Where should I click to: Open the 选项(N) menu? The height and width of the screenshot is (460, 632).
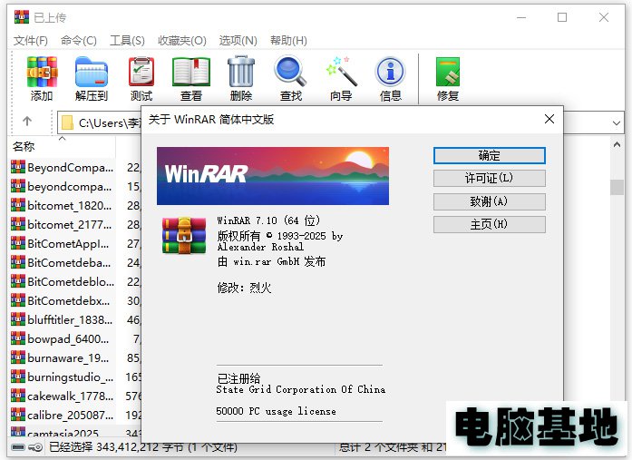[x=238, y=41]
